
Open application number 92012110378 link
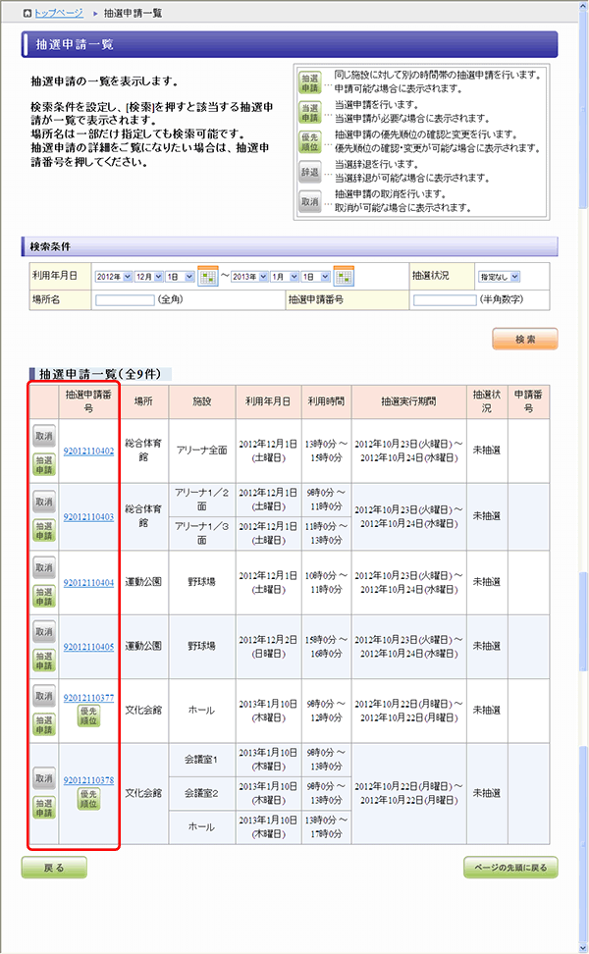pyautogui.click(x=88, y=780)
